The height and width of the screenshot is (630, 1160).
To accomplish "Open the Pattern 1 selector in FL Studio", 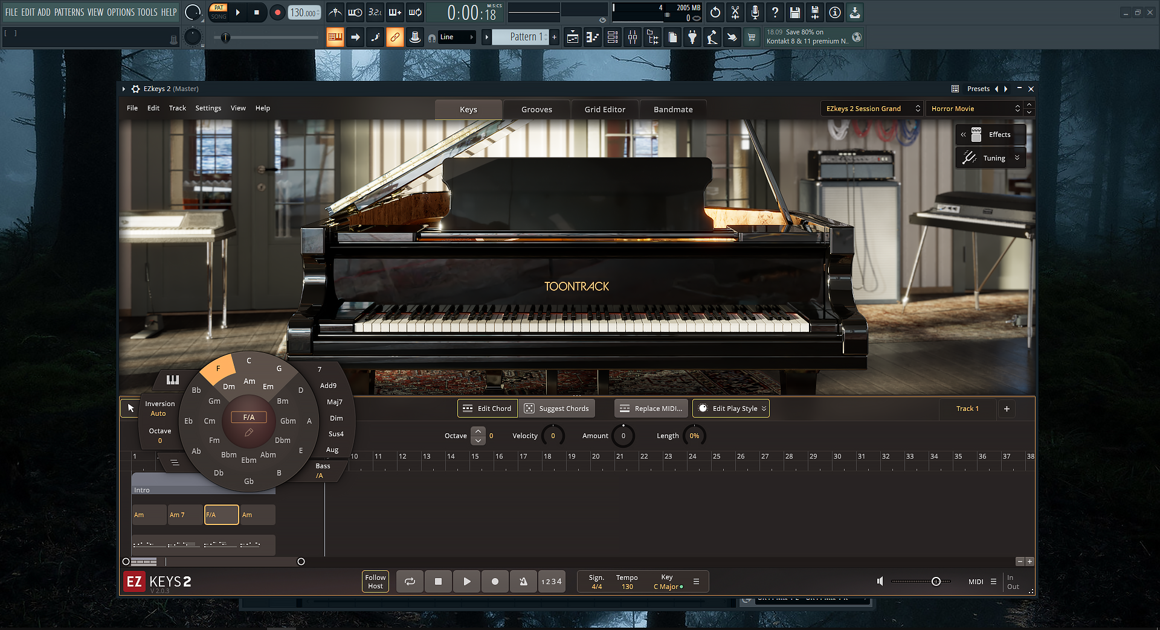I will (520, 37).
